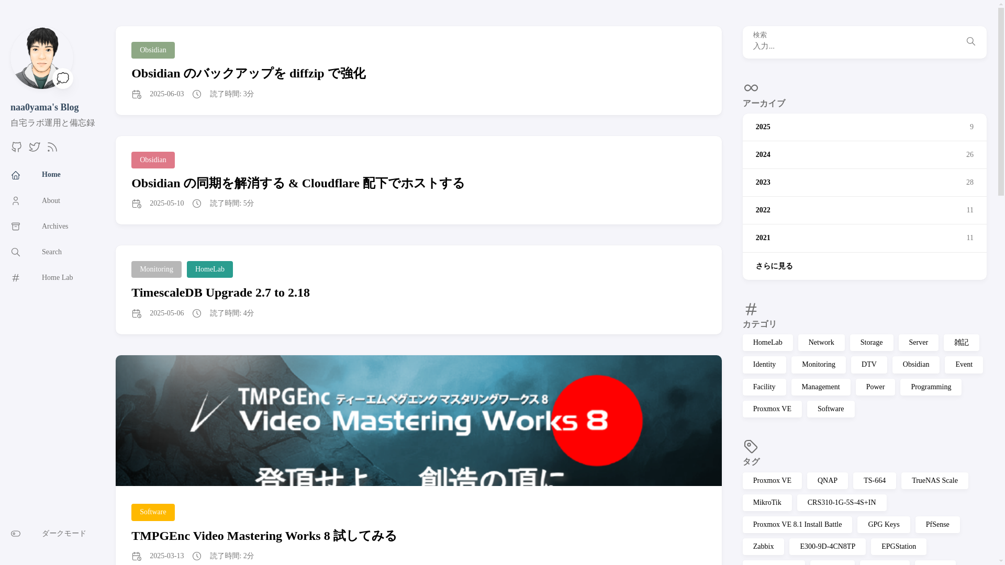Image resolution: width=1005 pixels, height=565 pixels.
Task: Click the speech bubble avatar badge
Action: 63,78
